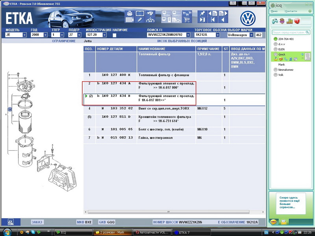Click the sms button at ICQ bottom
This screenshot has height=236, width=315.
(273, 221)
